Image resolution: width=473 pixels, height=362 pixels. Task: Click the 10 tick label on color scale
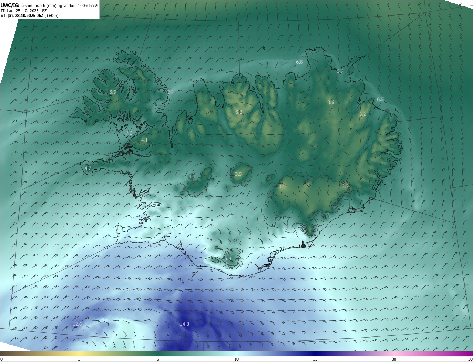(236, 359)
